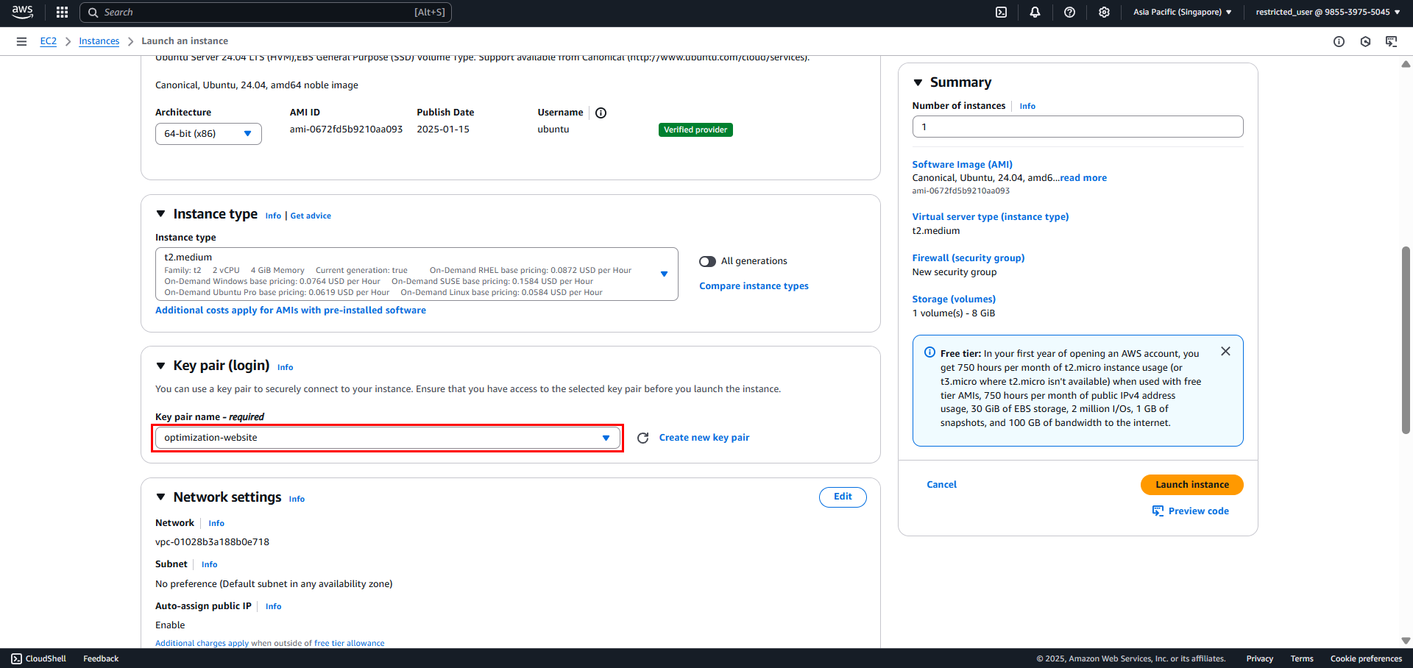
Task: Open CloudShell from the top bar icon
Action: coord(1001,12)
